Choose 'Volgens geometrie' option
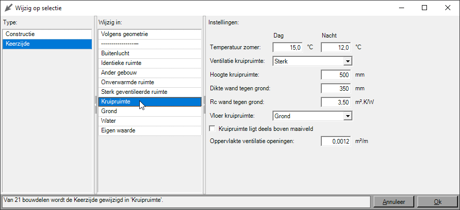This screenshot has width=460, height=210. pyautogui.click(x=149, y=34)
